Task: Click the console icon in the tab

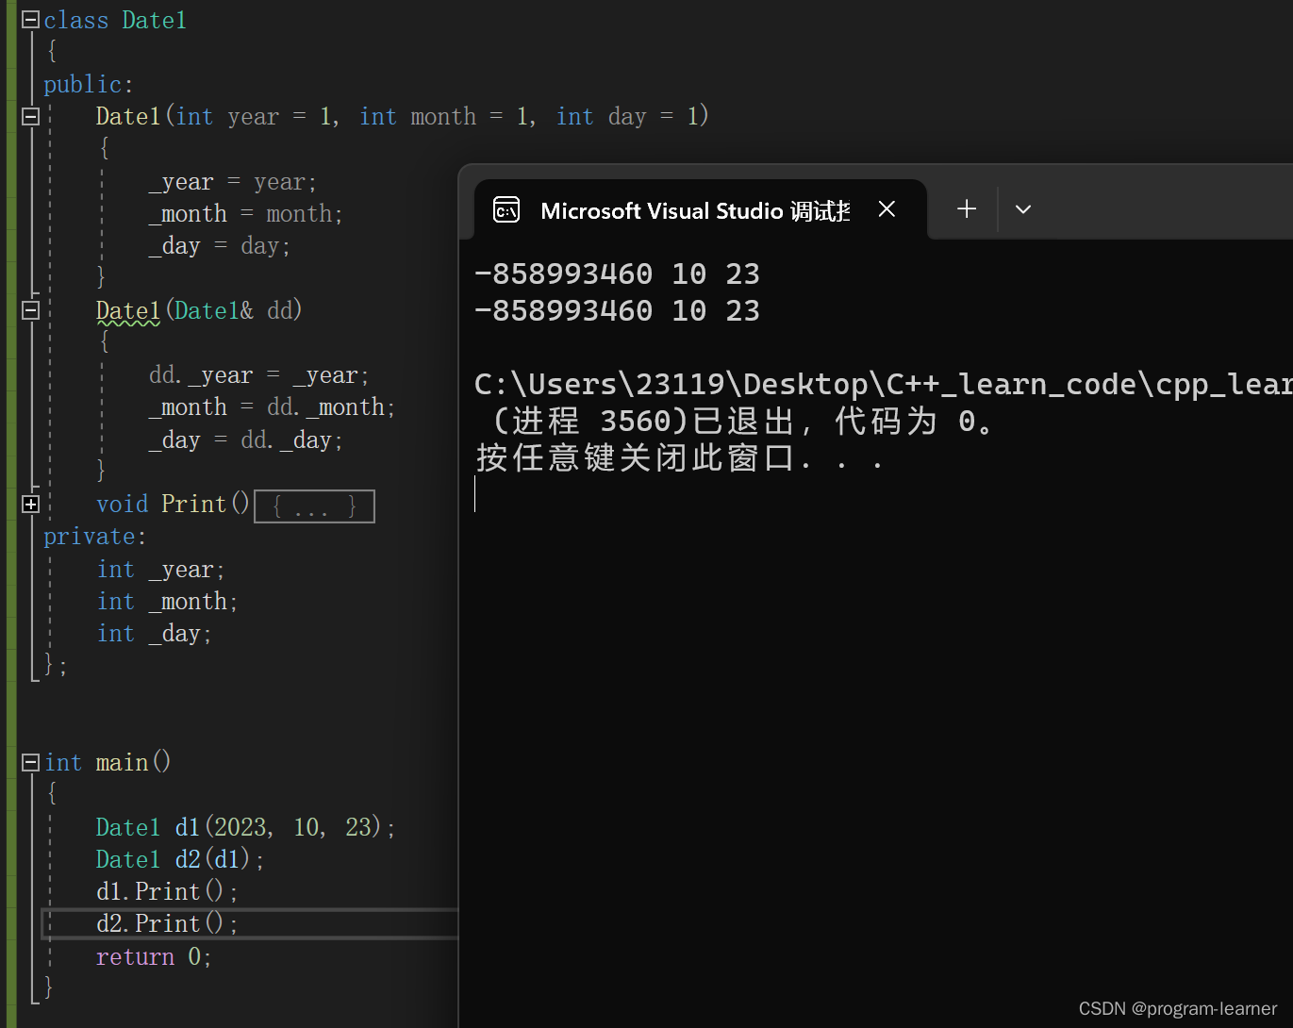Action: 506,210
